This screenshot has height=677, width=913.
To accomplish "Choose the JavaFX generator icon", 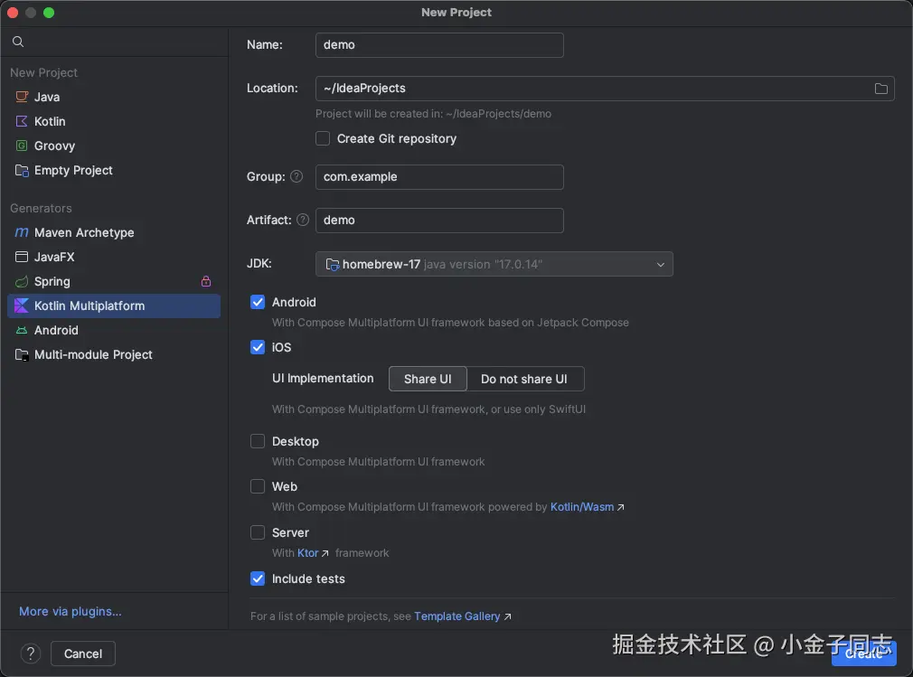I will 22,257.
